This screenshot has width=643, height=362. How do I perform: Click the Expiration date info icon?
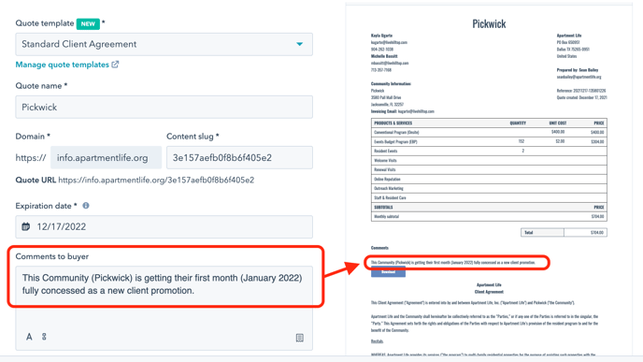pos(86,206)
